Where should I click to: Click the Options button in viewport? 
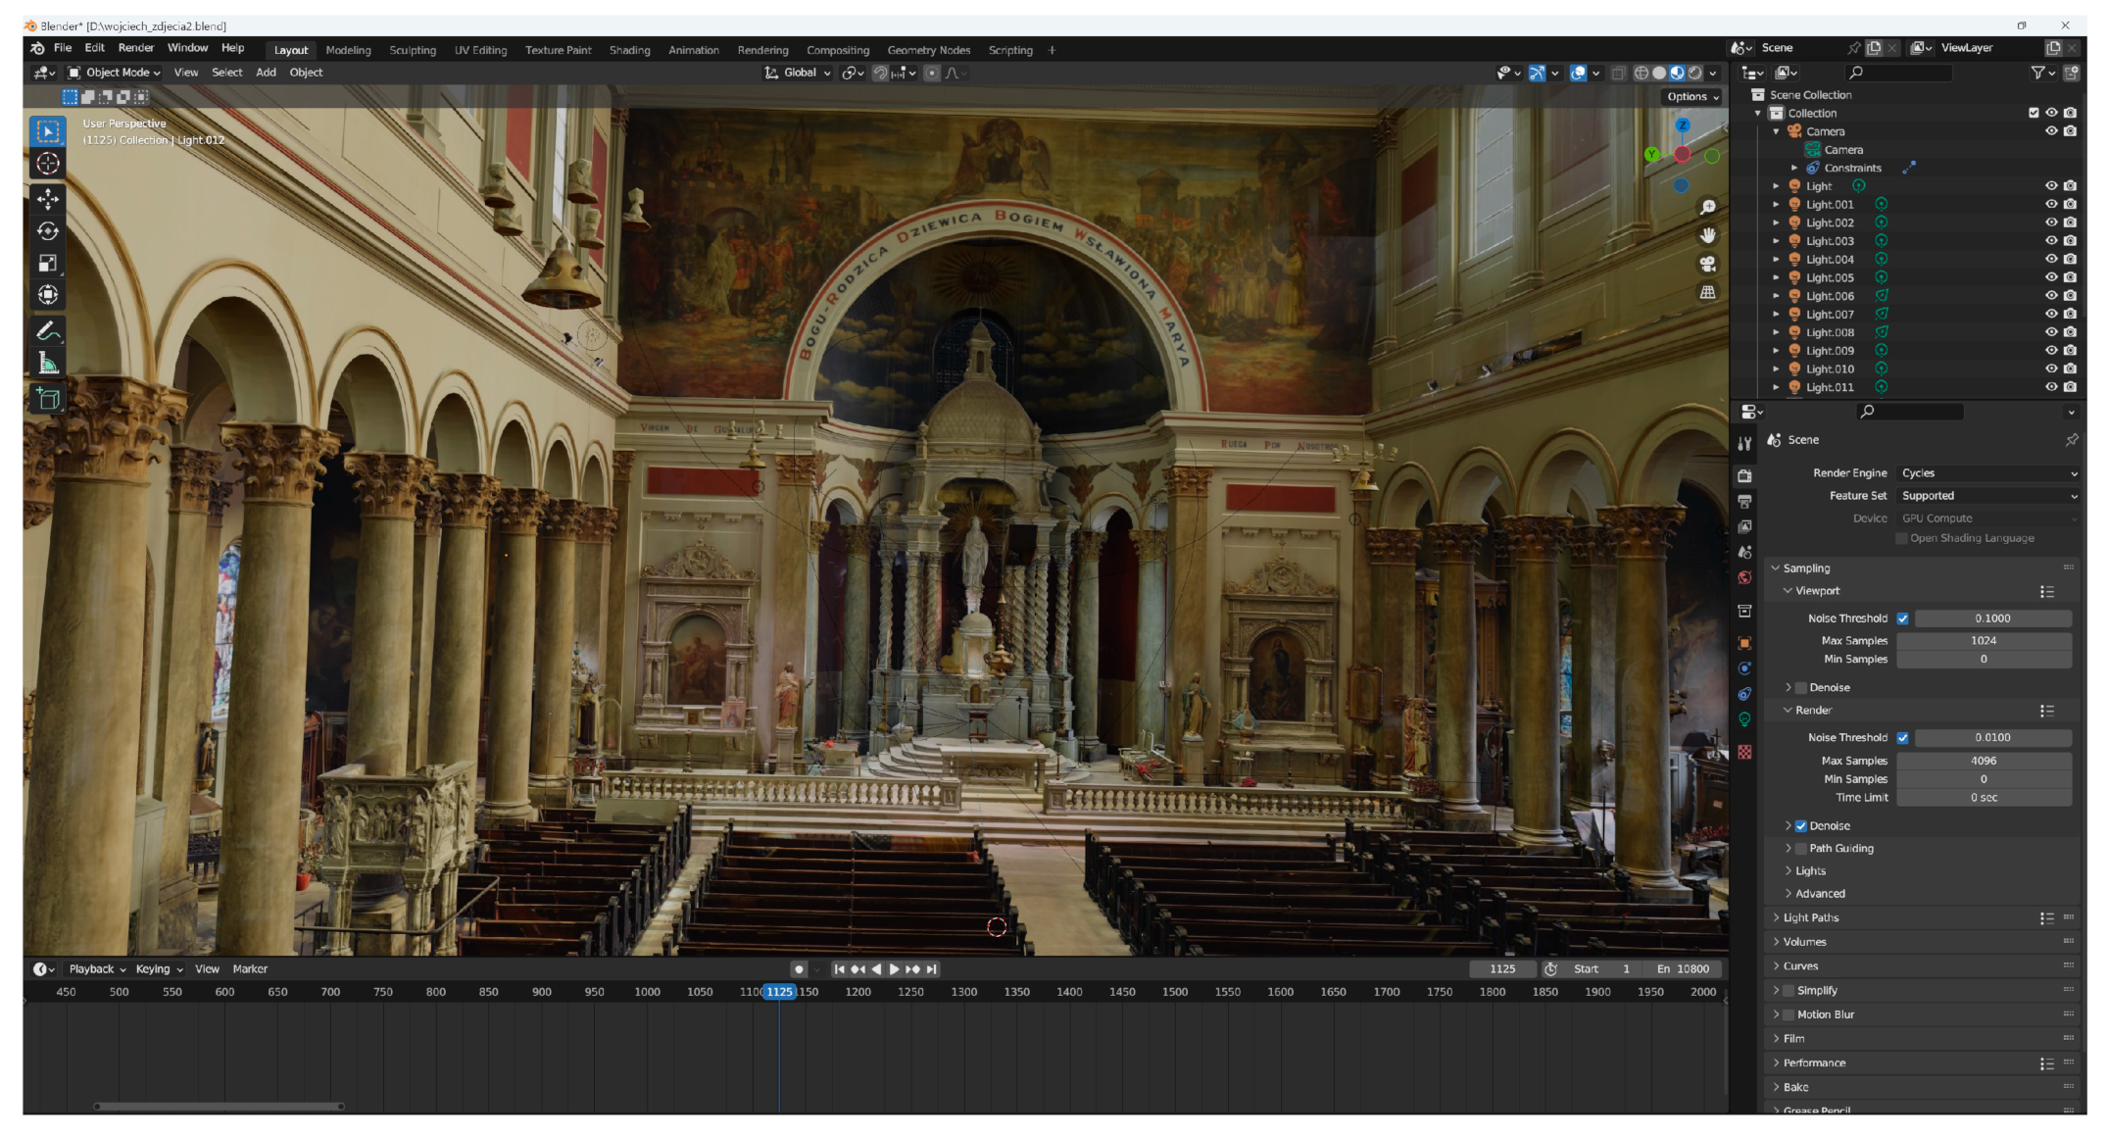(1692, 97)
